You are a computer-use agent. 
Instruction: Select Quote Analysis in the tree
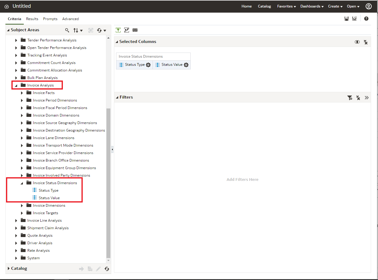pyautogui.click(x=40, y=236)
